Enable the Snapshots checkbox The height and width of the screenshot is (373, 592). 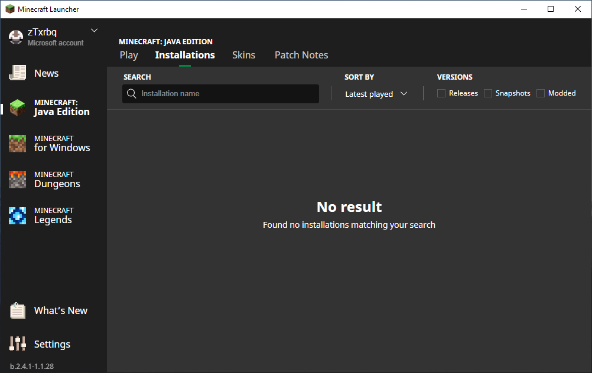pyautogui.click(x=488, y=93)
